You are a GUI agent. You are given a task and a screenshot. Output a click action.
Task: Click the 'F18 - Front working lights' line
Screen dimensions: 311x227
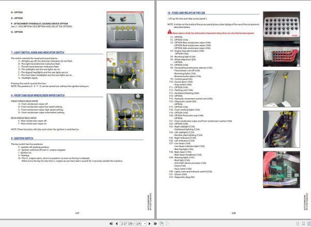pos(185,110)
